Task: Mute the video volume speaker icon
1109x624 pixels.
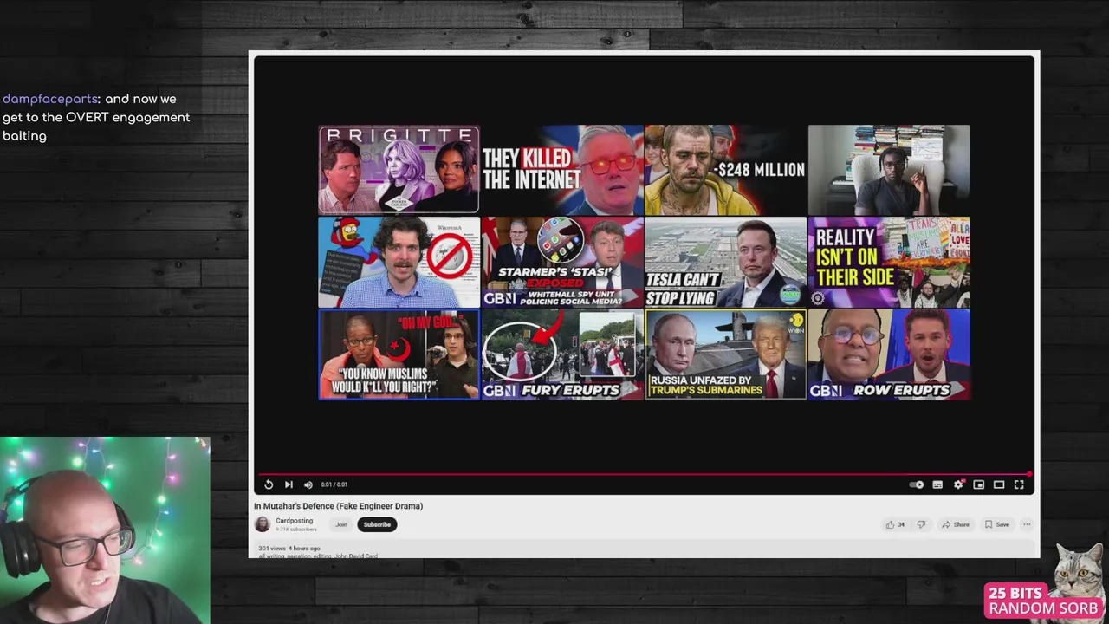Action: point(308,484)
